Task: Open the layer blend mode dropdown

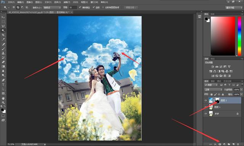Action: 213,89
